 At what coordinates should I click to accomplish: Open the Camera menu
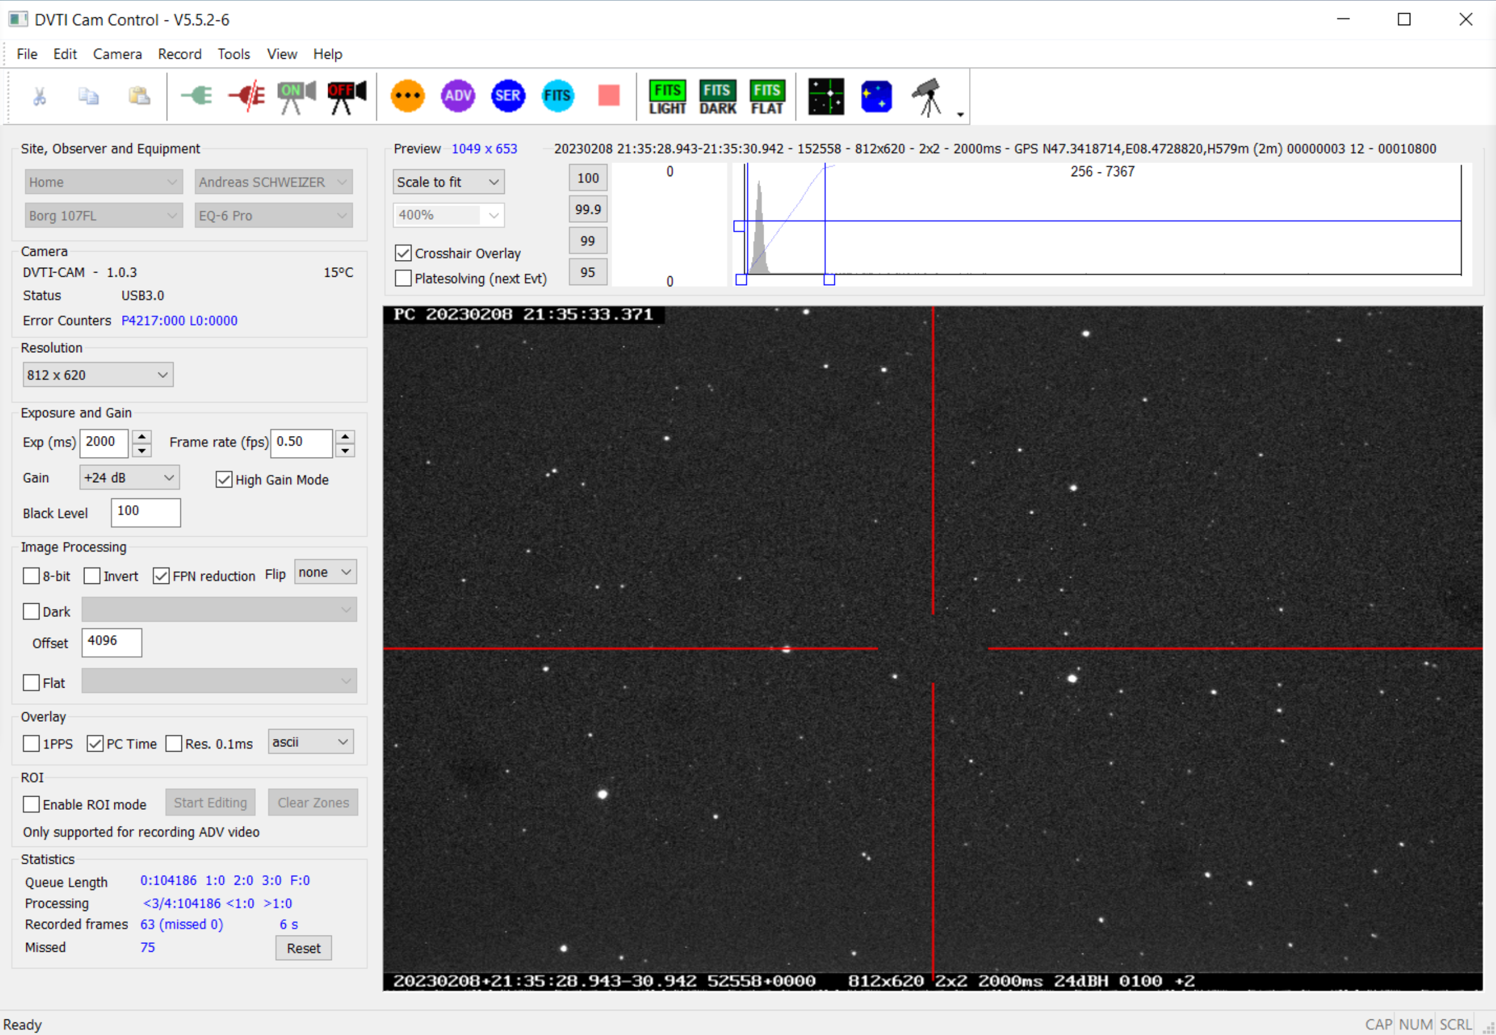click(x=117, y=54)
